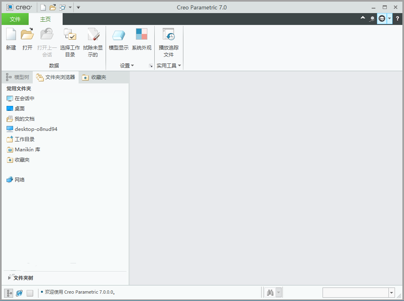
Task: Select 工作目录 working directory folder
Action: pos(20,139)
